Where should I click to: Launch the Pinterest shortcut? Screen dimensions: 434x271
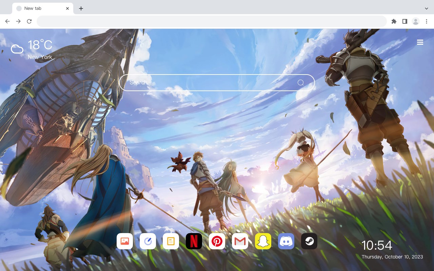pos(217,241)
